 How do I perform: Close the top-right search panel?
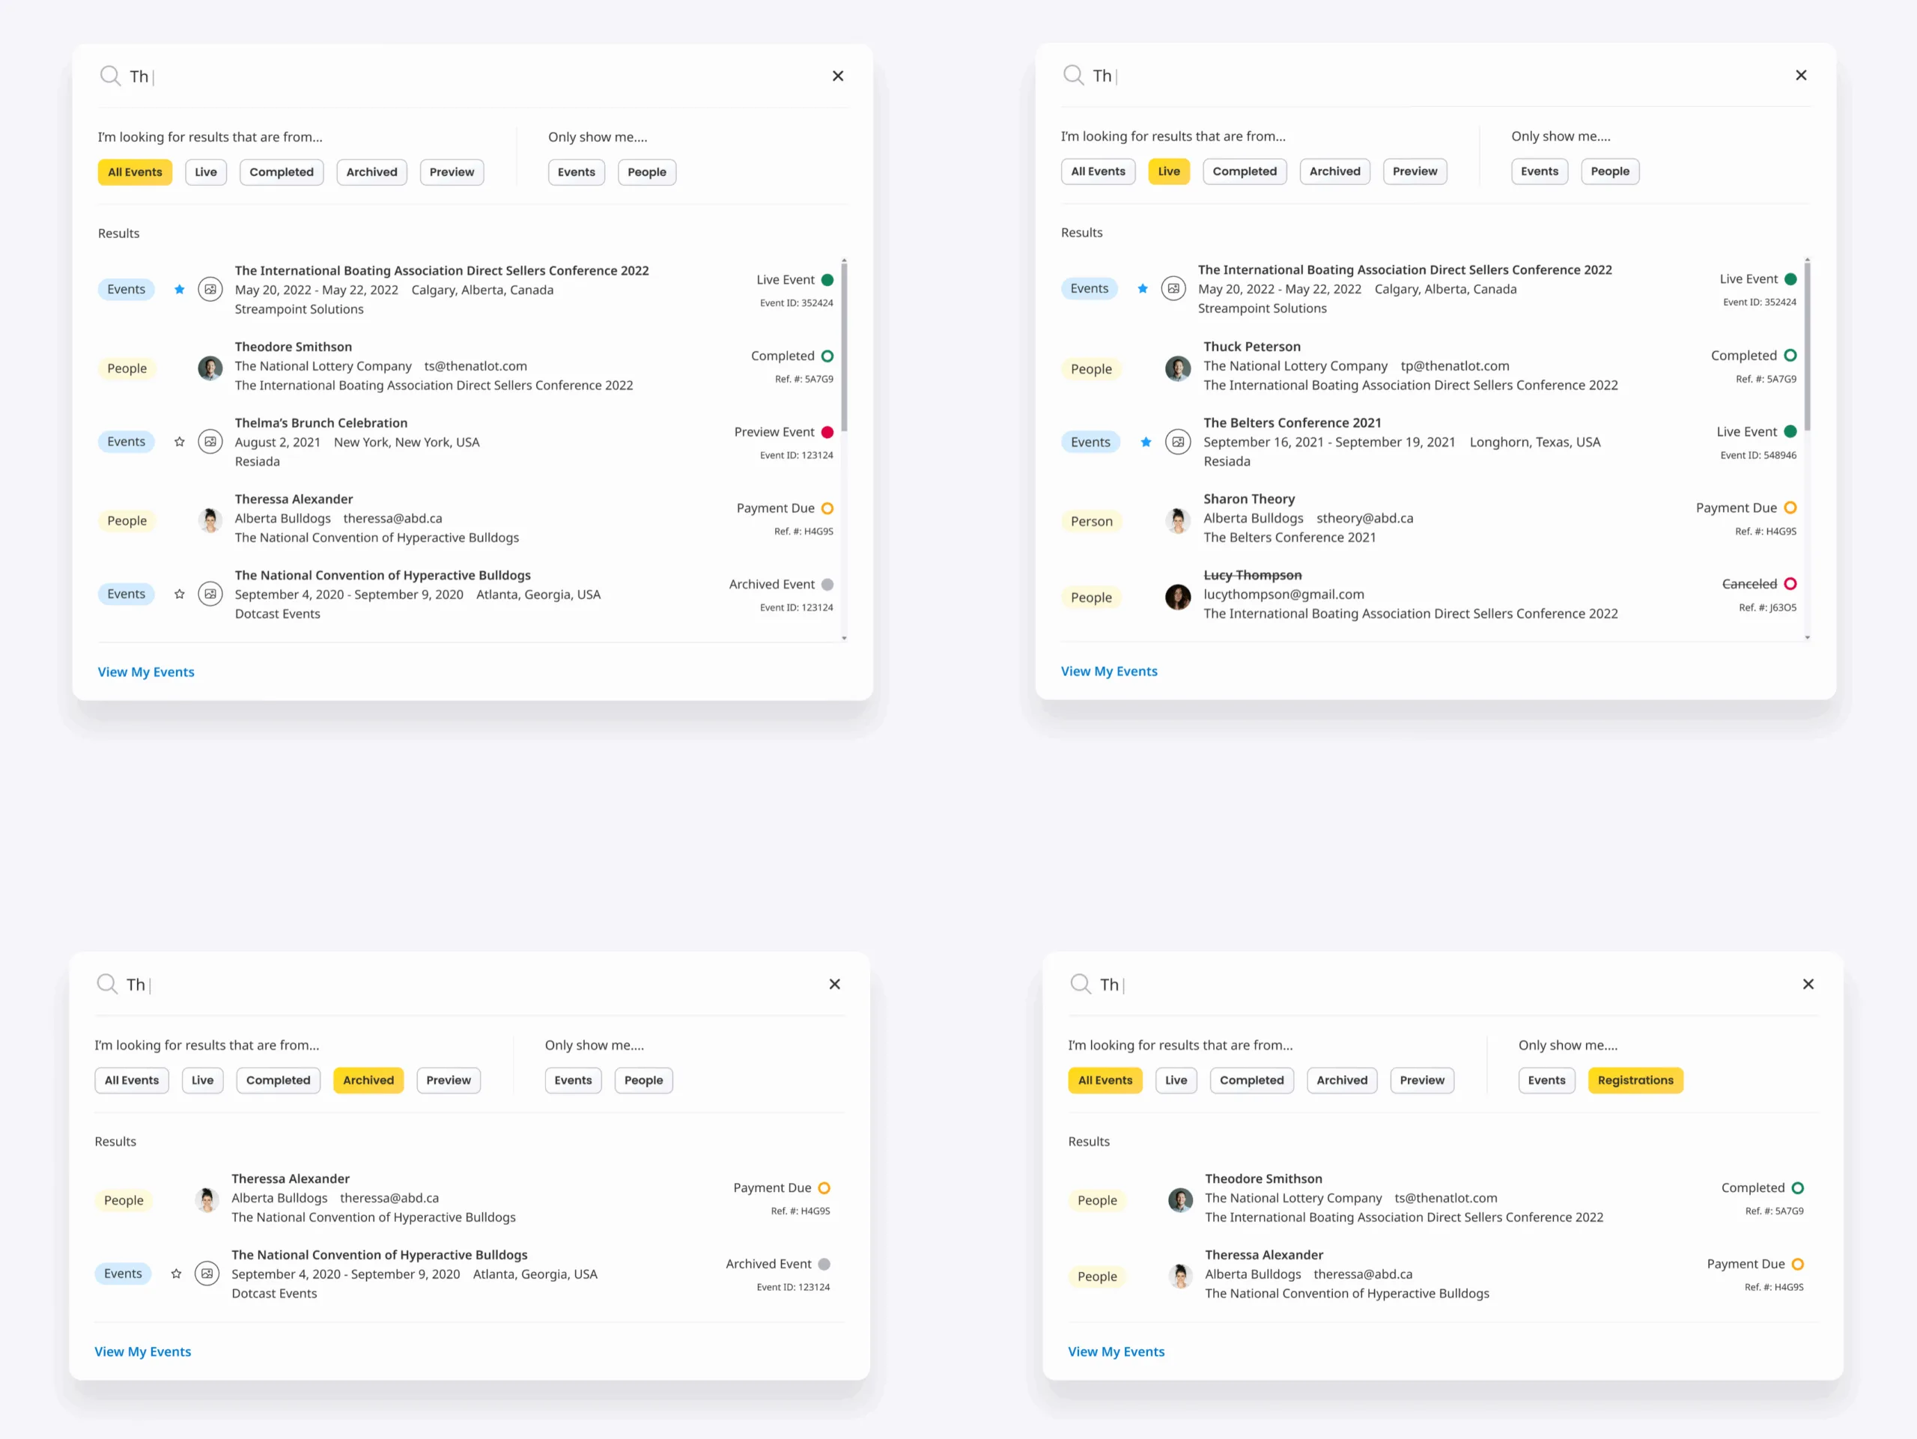1800,76
